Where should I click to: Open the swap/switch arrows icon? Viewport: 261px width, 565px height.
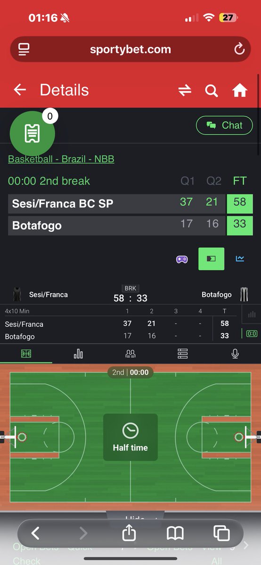click(x=185, y=90)
